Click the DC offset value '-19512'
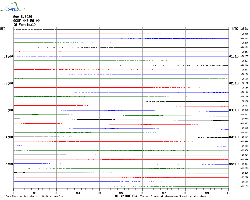The width and height of the screenshot is (250, 200). pos(244,133)
